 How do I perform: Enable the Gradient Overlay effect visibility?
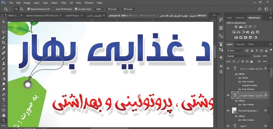(240, 86)
